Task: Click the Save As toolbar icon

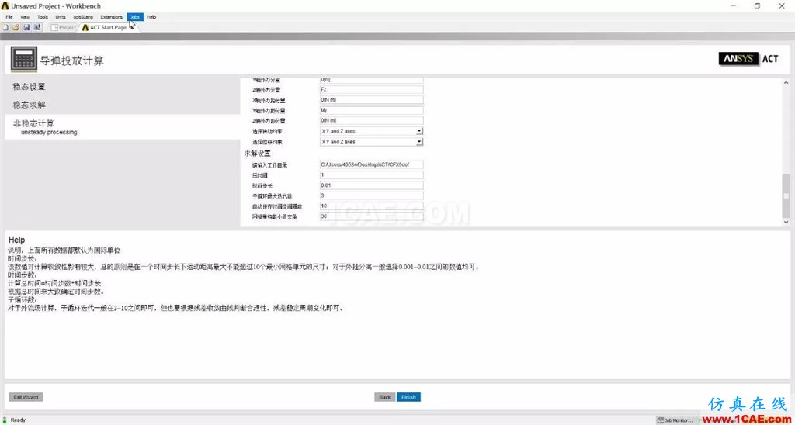Action: [x=37, y=27]
